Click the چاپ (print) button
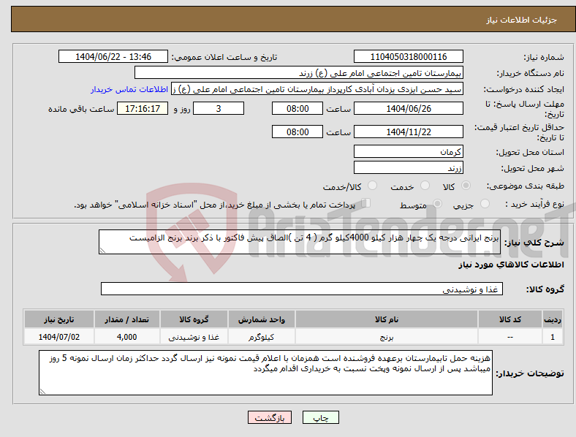The image size is (576, 437). pos(320,417)
